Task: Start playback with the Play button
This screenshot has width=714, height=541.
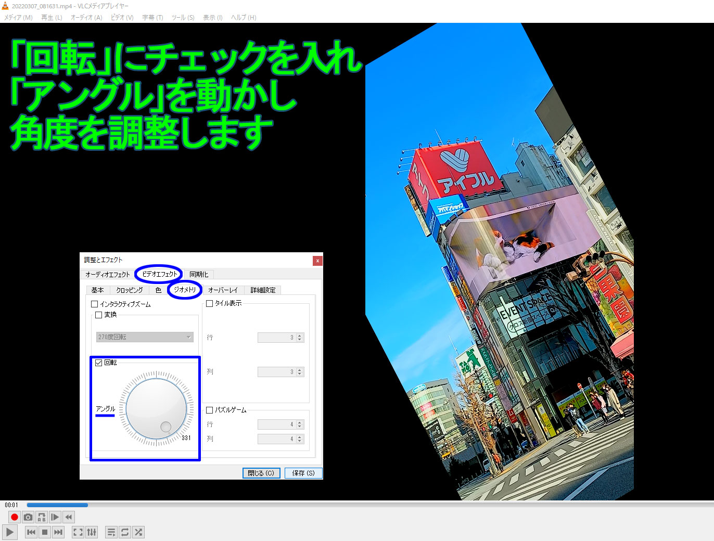Action: (10, 532)
